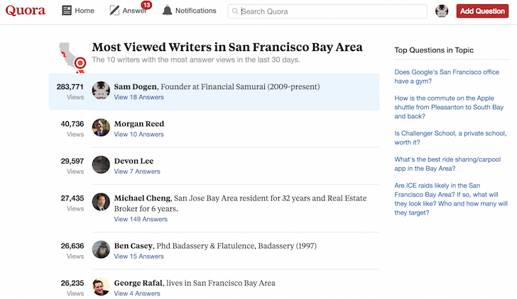
Task: Open best ride sharing/carpool app question
Action: (x=447, y=164)
